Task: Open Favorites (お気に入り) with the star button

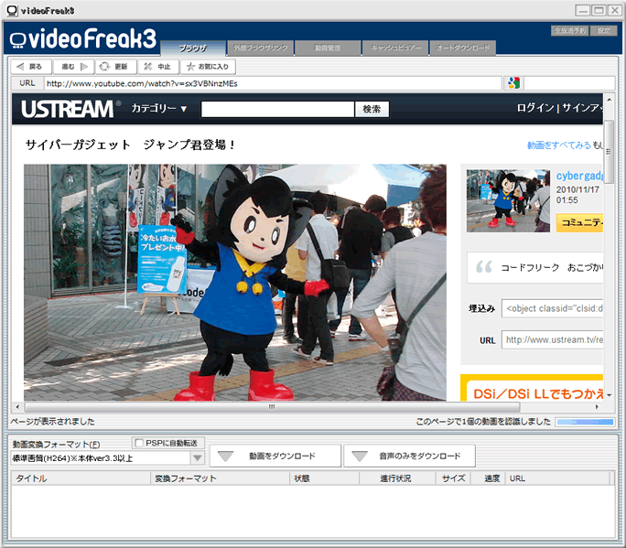Action: point(209,67)
